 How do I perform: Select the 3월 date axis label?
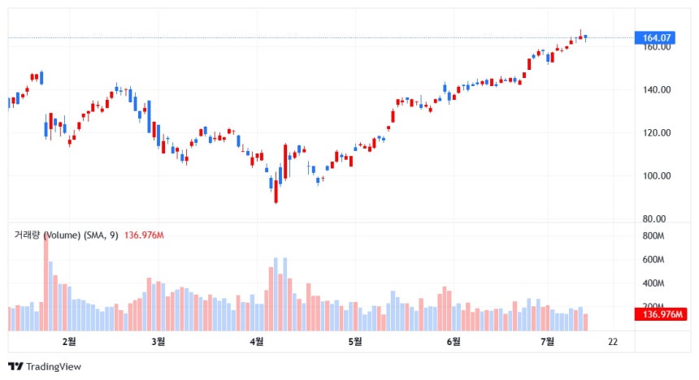[158, 342]
